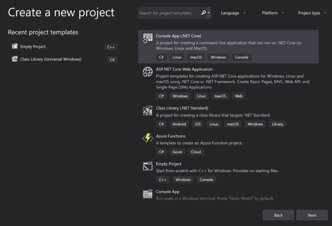332x226 pixels.
Task: Click the Console App C++ terminal icon
Action: point(148,194)
